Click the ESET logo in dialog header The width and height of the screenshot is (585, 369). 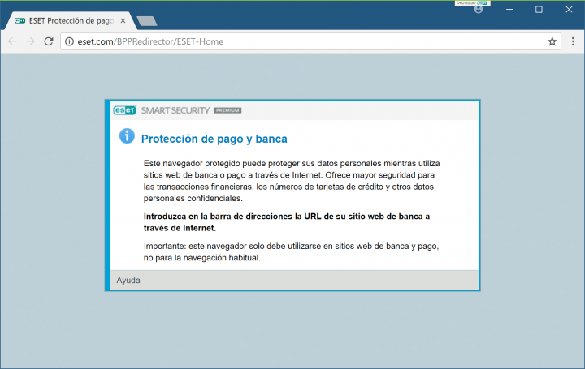pos(125,110)
